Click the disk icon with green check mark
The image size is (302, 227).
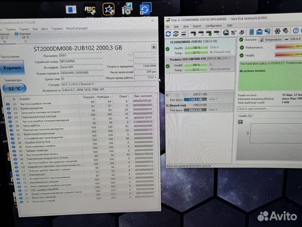coord(209,33)
